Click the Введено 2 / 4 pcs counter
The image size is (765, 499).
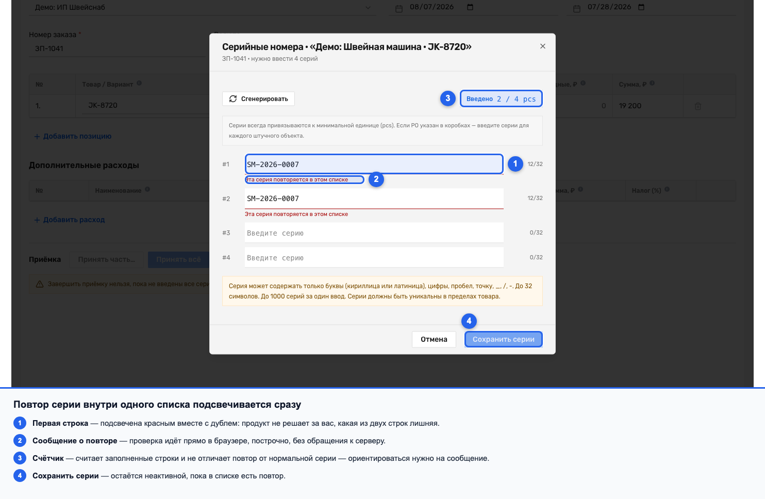[501, 98]
